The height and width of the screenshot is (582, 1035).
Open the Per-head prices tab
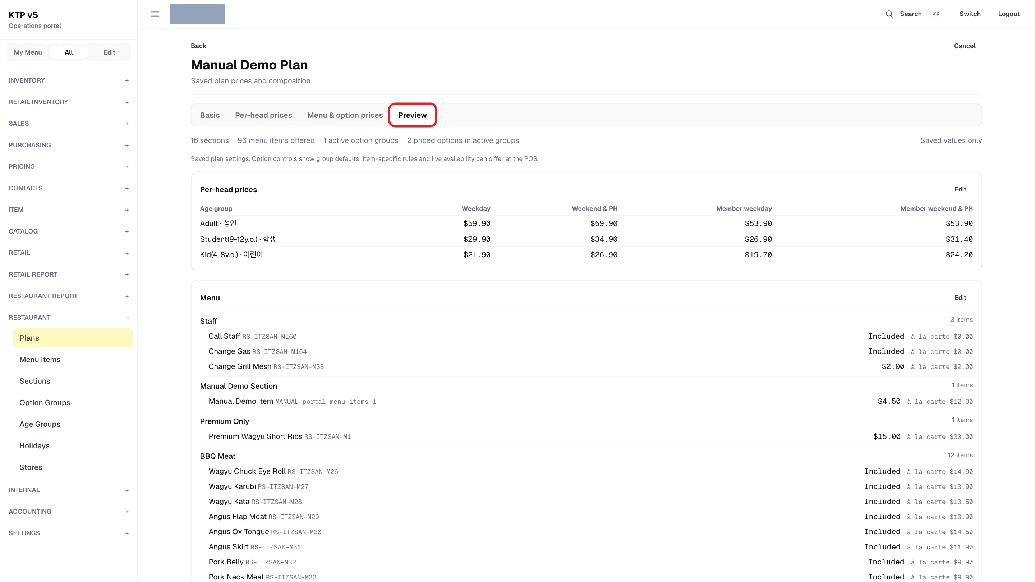point(263,115)
